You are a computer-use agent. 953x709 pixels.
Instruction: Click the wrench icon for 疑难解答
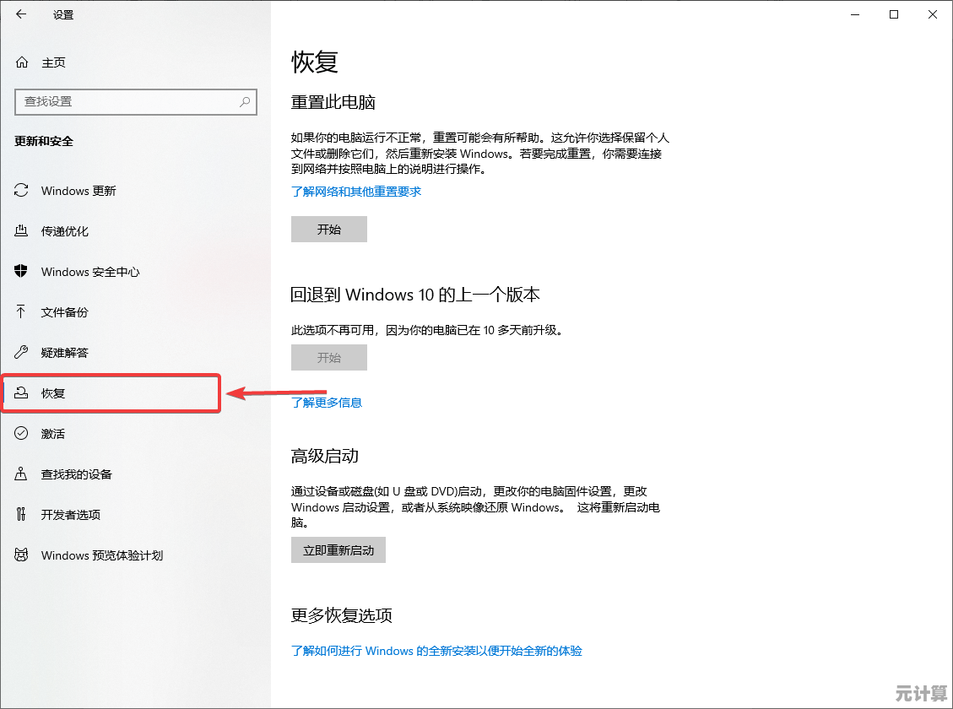pos(21,352)
